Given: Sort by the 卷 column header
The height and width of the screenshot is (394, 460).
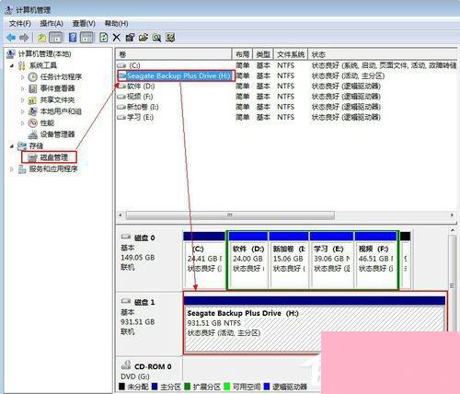Looking at the screenshot, I should 174,54.
